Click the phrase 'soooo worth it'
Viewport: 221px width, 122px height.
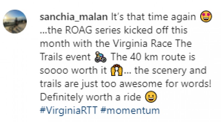(73, 70)
